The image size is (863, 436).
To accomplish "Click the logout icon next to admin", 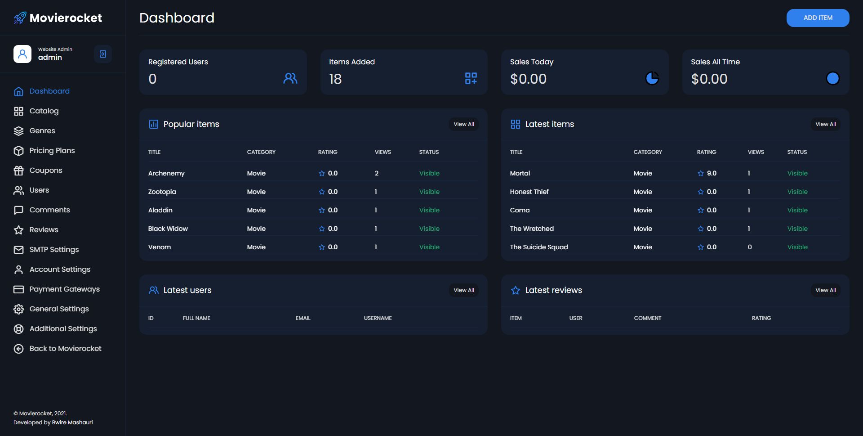I will click(x=103, y=54).
